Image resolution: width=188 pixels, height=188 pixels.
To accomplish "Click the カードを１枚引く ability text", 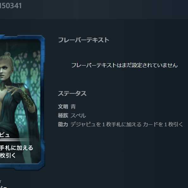I will [163, 124].
